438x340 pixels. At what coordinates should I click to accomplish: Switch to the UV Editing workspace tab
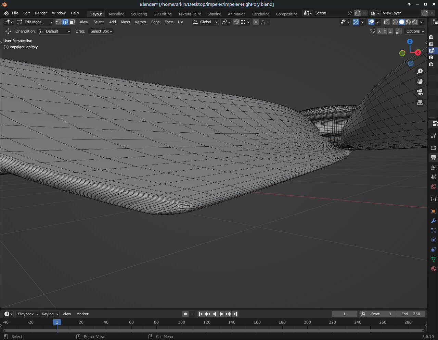click(x=163, y=14)
